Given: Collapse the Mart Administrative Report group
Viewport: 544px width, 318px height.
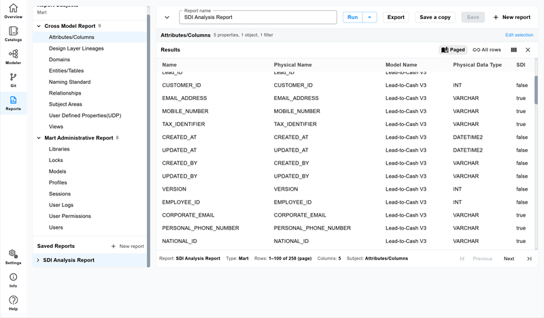Looking at the screenshot, I should 39,138.
